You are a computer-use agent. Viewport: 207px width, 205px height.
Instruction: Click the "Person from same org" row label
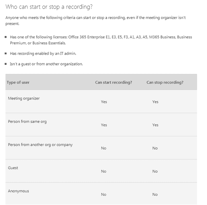click(27, 121)
